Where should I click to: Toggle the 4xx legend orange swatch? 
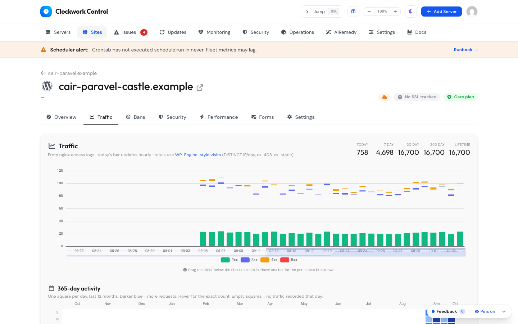[265, 260]
